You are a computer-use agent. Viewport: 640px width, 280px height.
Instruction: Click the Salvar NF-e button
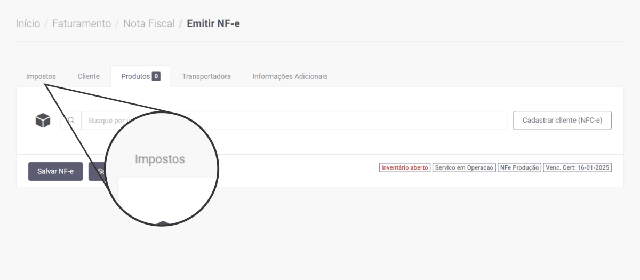[x=55, y=171]
